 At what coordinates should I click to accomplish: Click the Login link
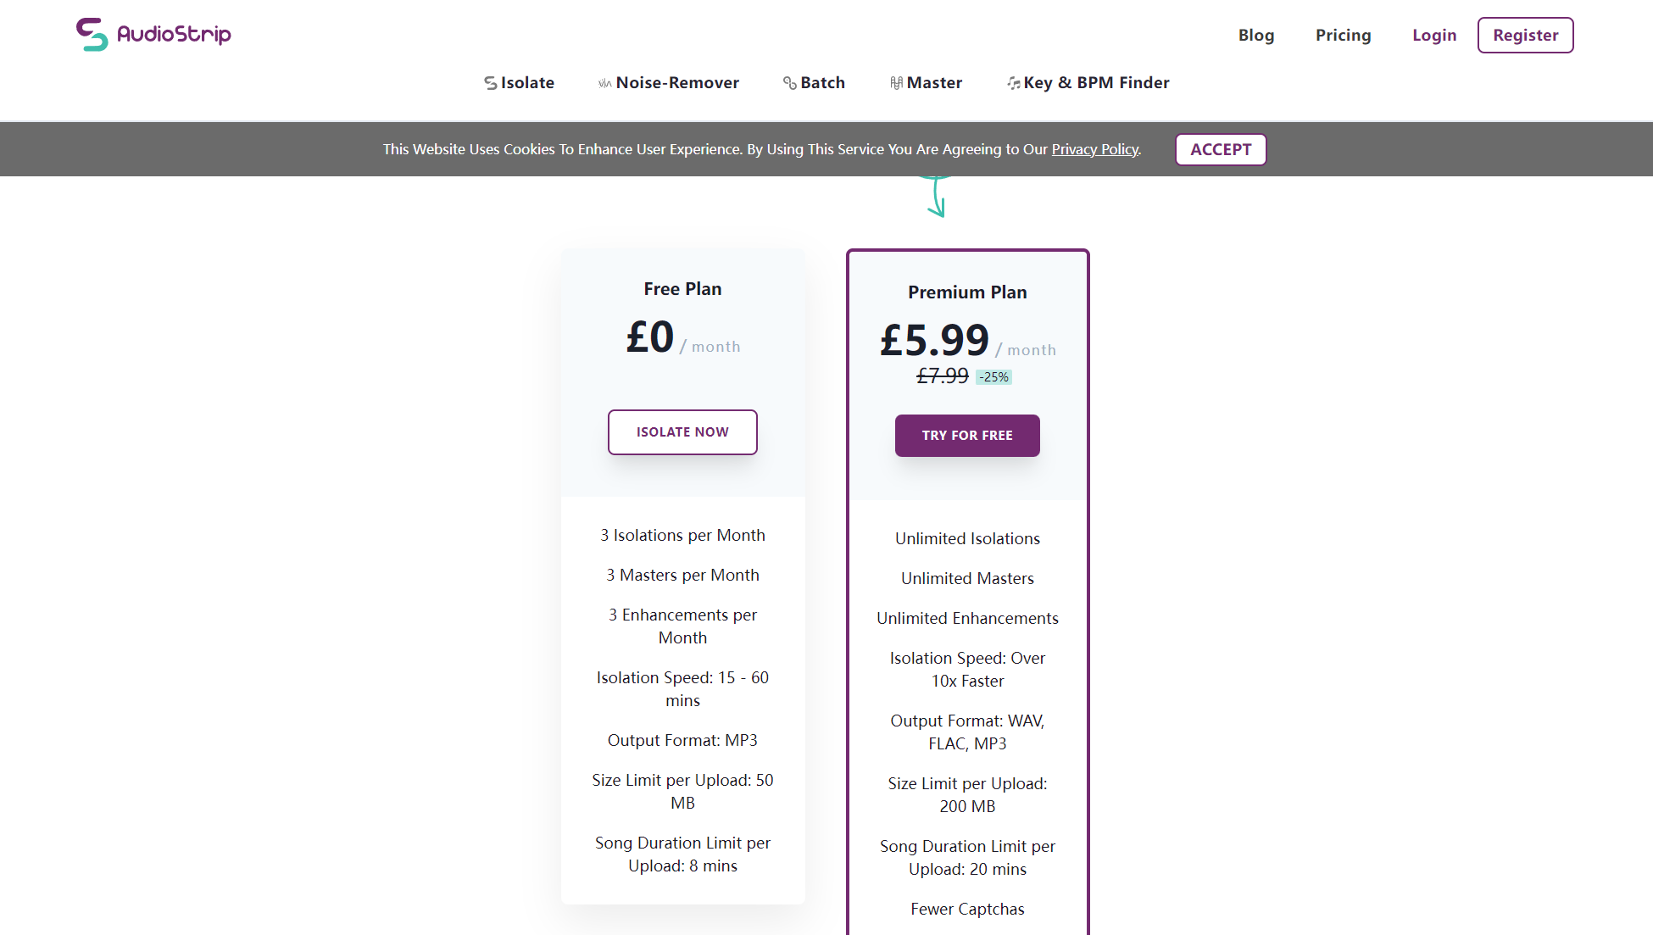[x=1434, y=36]
